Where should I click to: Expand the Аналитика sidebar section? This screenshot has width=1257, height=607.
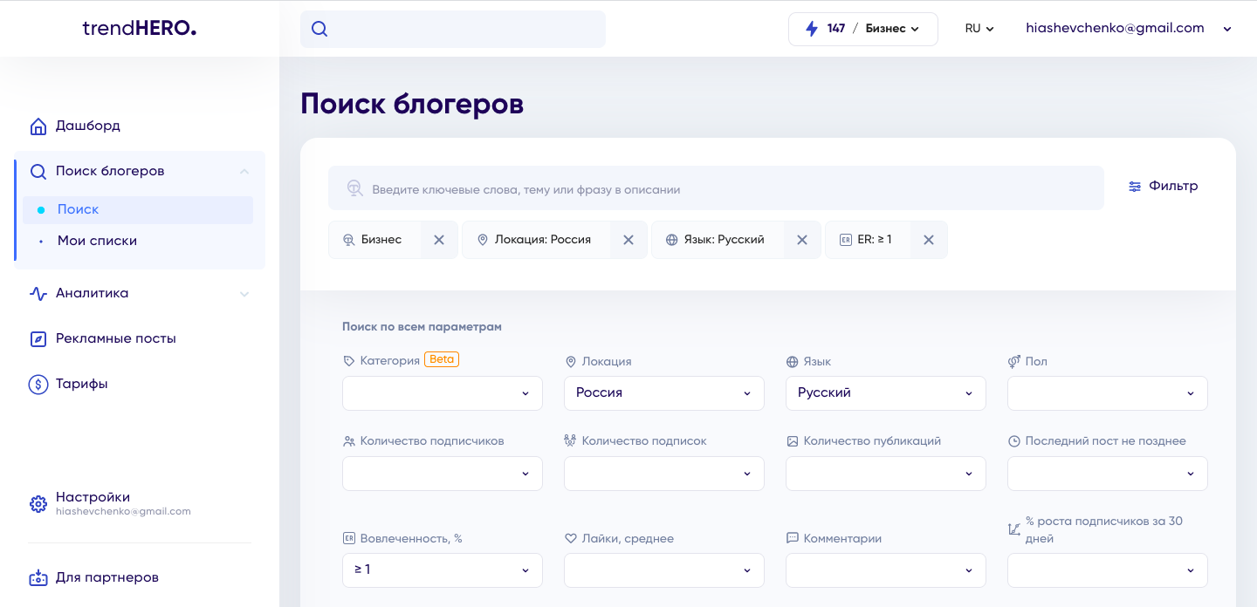point(244,294)
